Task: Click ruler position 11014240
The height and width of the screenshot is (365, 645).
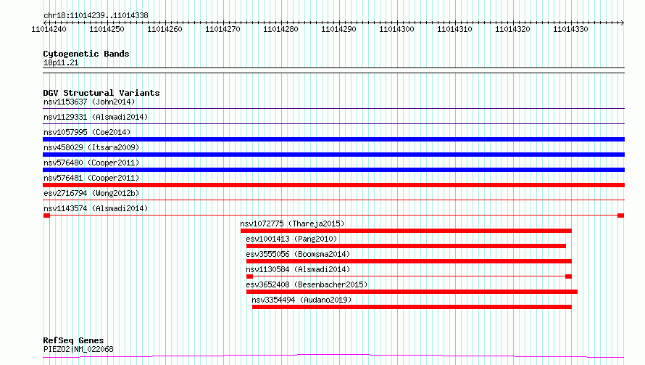Action: 49,29
